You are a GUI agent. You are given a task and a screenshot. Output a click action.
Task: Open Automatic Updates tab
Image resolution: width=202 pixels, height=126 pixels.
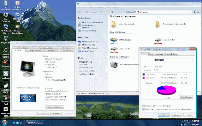click(x=46, y=48)
